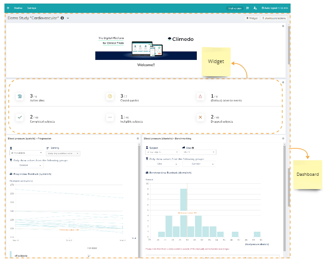Open settings gear of the statistics widget
327x273 pixels.
point(283,82)
